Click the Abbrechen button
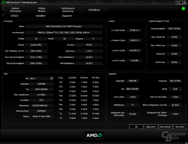The image size is (188, 144). pos(151,127)
